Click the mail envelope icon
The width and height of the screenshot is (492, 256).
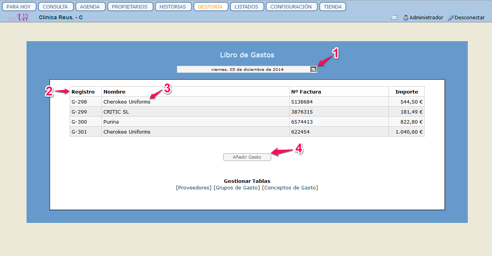click(x=394, y=18)
